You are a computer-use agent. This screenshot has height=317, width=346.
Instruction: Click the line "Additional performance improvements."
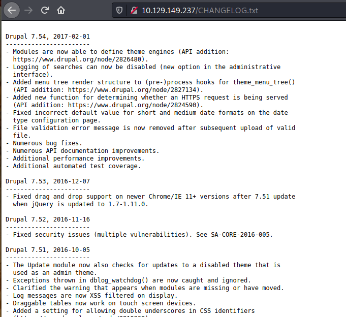click(x=79, y=158)
